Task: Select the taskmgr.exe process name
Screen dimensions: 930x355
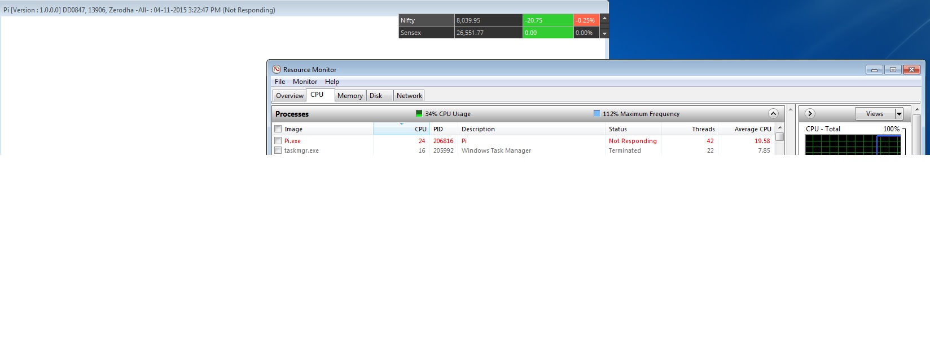Action: pyautogui.click(x=301, y=150)
